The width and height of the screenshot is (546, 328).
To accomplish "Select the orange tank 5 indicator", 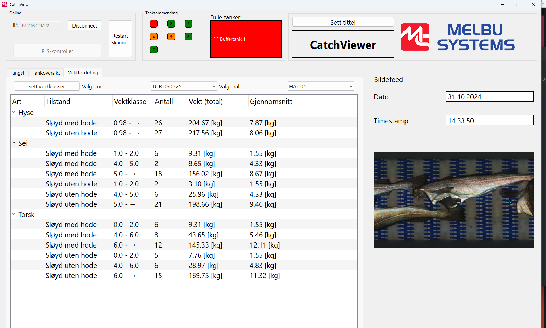I will [x=171, y=37].
